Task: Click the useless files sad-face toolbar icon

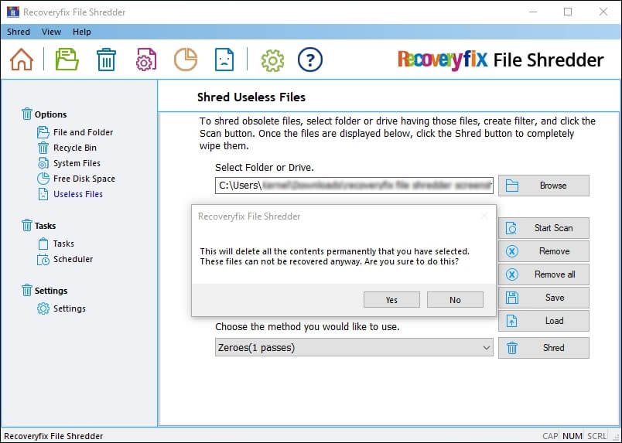Action: pos(224,60)
